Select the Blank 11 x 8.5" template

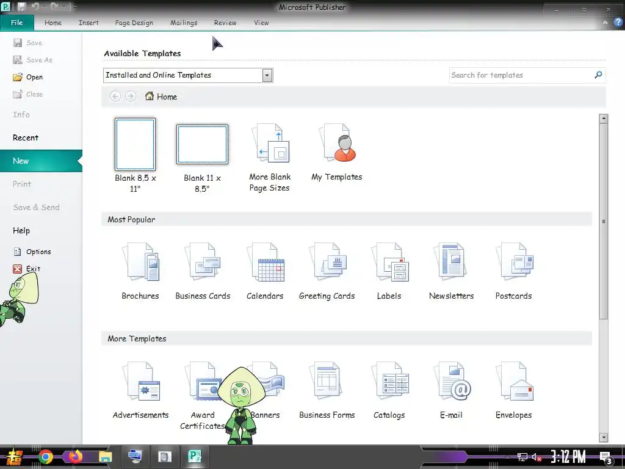click(x=202, y=158)
